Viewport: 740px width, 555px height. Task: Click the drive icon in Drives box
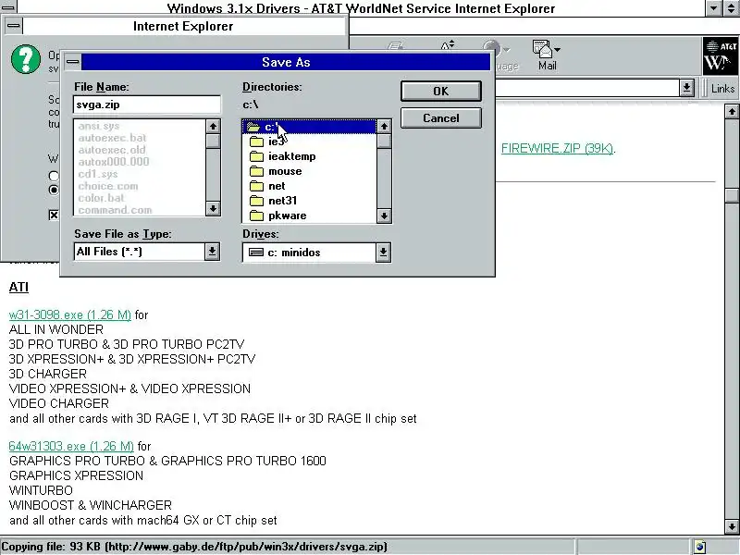(x=256, y=253)
